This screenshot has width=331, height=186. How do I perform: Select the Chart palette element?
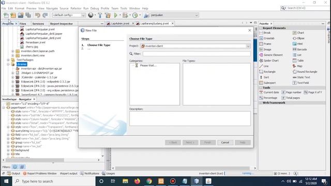[298, 33]
